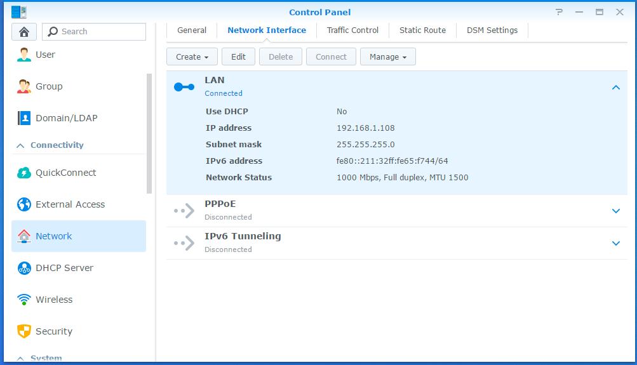Open the User settings icon

tap(24, 55)
